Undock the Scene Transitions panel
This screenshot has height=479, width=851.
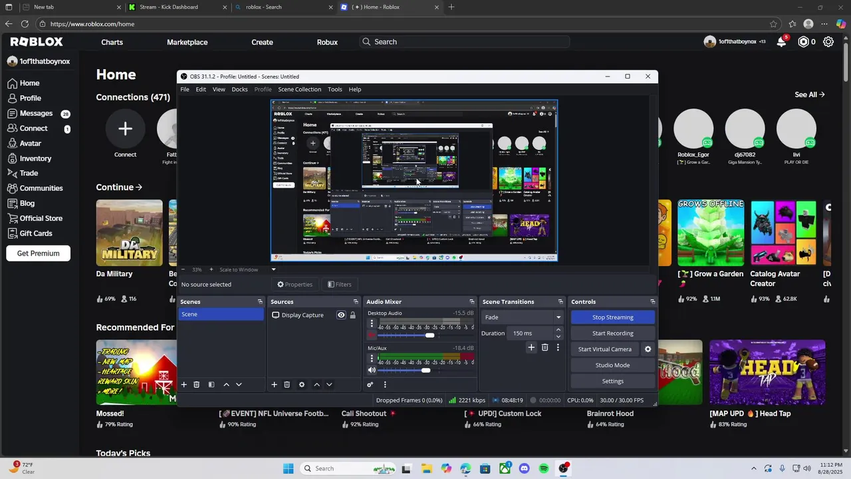pos(560,302)
